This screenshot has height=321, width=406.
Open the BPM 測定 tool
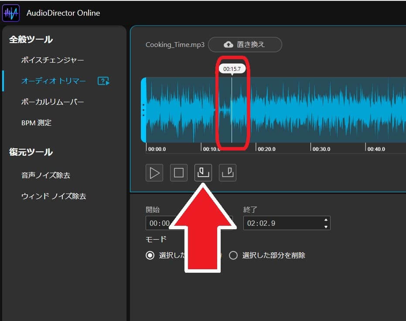37,123
